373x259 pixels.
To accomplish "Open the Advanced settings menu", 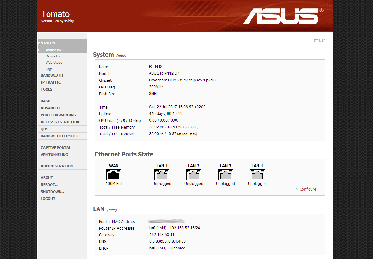I will [x=63, y=108].
